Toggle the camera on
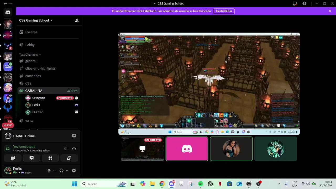Screen dimensions: 336x189 click(13, 158)
